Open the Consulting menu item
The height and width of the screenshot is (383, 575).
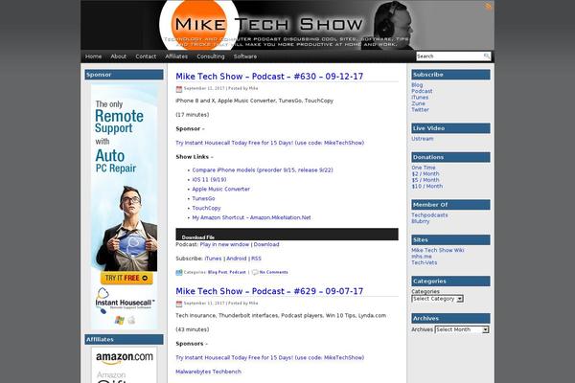pos(211,56)
